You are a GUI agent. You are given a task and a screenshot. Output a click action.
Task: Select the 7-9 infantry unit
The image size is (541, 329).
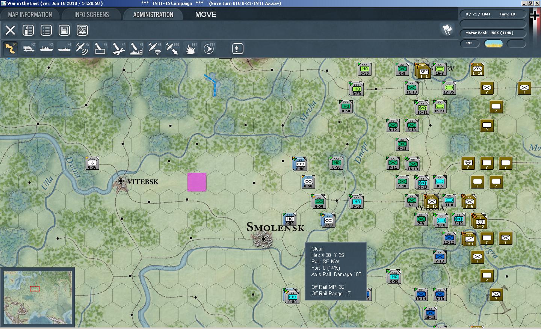421,219
